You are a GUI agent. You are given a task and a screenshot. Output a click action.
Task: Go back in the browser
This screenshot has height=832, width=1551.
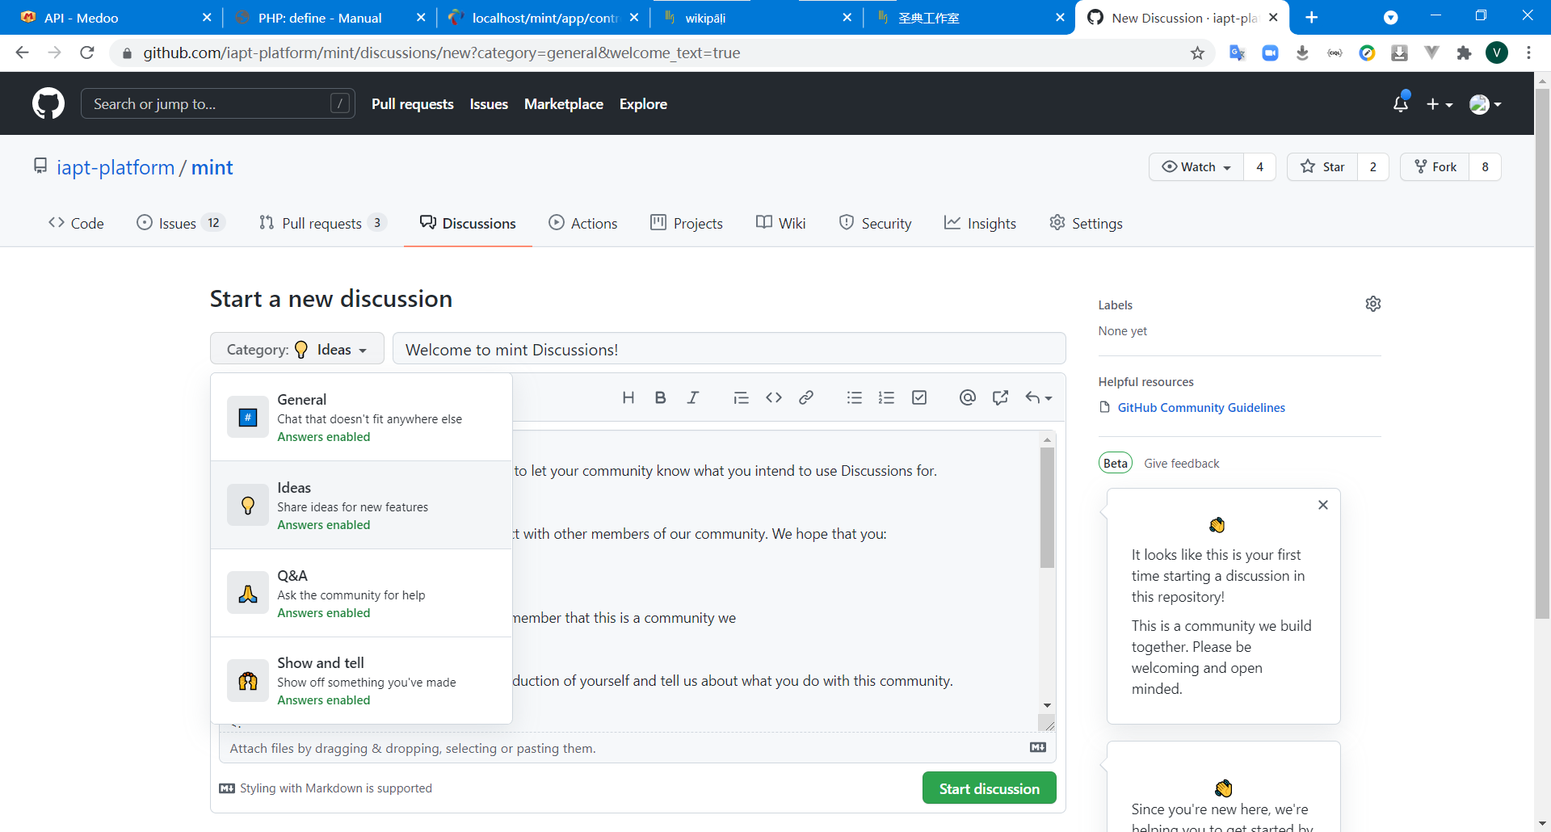tap(22, 53)
